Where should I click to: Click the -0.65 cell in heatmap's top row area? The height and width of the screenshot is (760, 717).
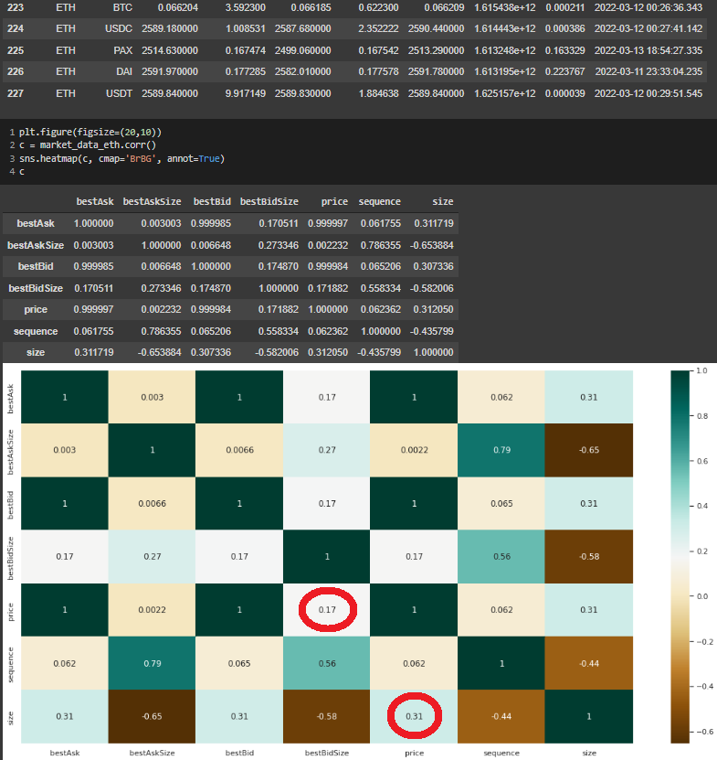click(x=587, y=448)
